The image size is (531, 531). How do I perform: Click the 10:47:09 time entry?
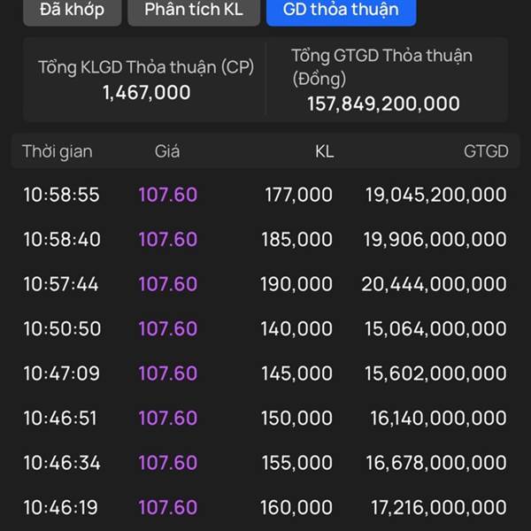tap(62, 373)
